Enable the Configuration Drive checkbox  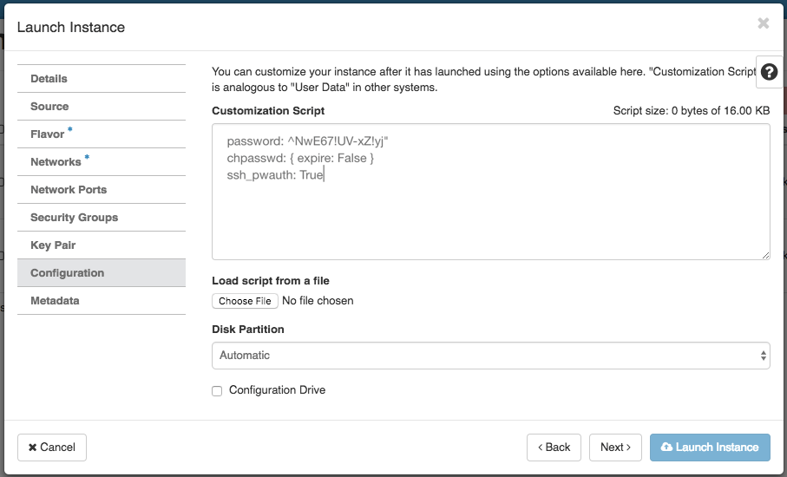[x=217, y=391]
